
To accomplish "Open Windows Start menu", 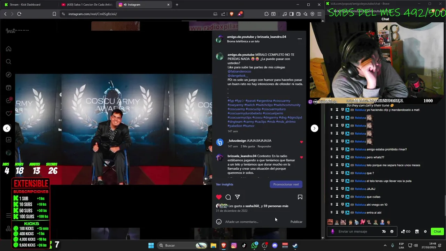I will tap(151, 245).
